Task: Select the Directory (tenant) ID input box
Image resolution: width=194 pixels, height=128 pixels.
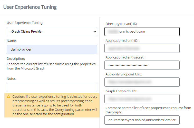Action: (142, 32)
